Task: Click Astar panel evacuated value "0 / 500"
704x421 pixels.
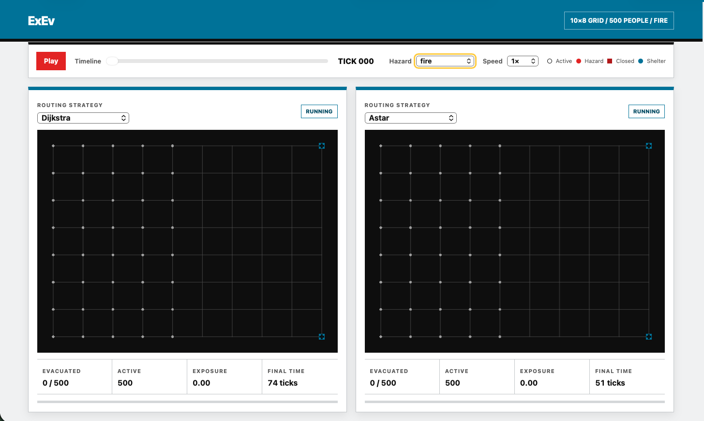Action: [x=383, y=383]
